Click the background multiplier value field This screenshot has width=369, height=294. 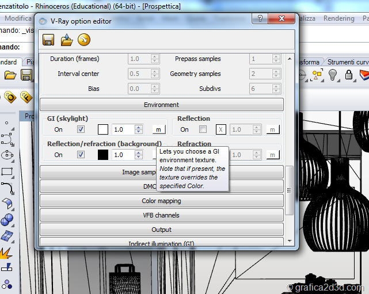[x=123, y=155]
